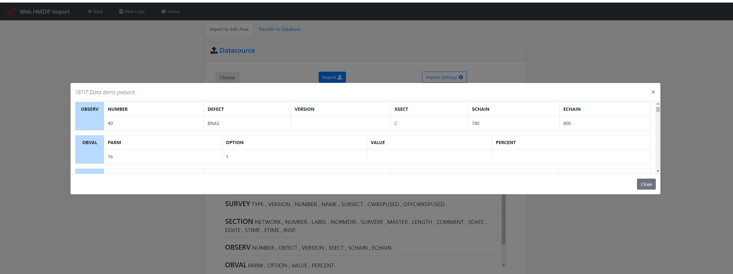Click the '18117 Data items present.' title
The width and height of the screenshot is (733, 274).
[105, 92]
